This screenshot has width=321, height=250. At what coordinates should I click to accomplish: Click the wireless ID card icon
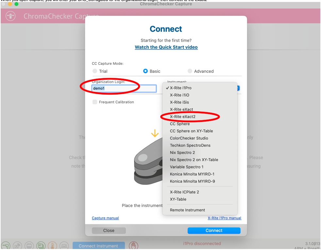[x=17, y=245]
